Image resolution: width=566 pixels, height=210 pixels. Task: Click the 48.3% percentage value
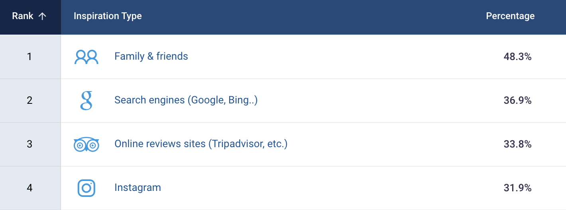[x=517, y=57]
